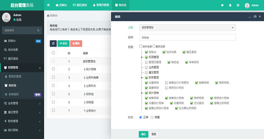Image resolution: width=264 pixels, height=139 pixels.
Task: Click the 角色组 group icon in sidebar
Action: click(6, 85)
